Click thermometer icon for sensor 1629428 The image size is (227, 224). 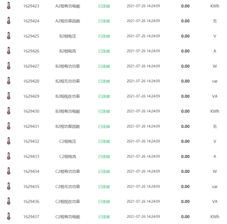pyautogui.click(x=9, y=81)
